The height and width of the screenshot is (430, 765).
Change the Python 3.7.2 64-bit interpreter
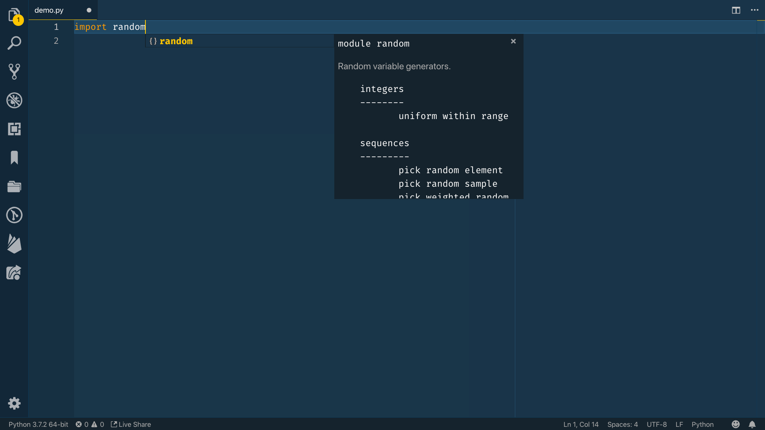pyautogui.click(x=38, y=424)
